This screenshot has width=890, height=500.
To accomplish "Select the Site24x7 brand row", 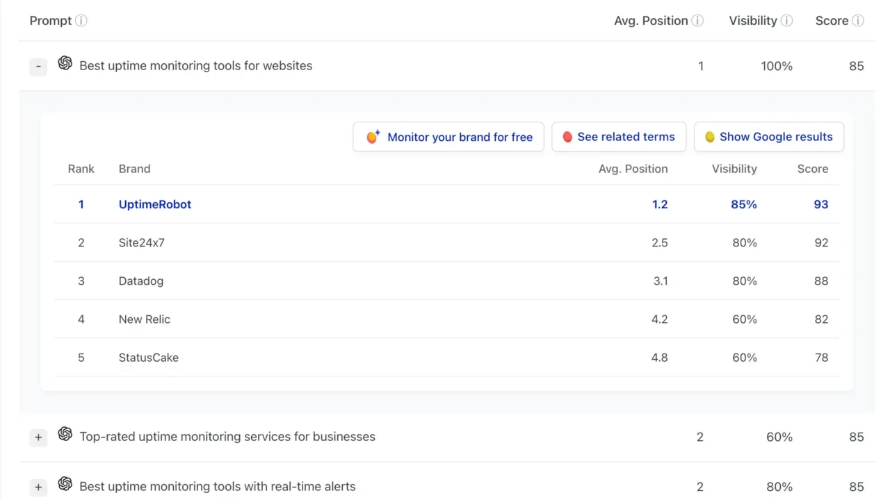I will point(446,242).
